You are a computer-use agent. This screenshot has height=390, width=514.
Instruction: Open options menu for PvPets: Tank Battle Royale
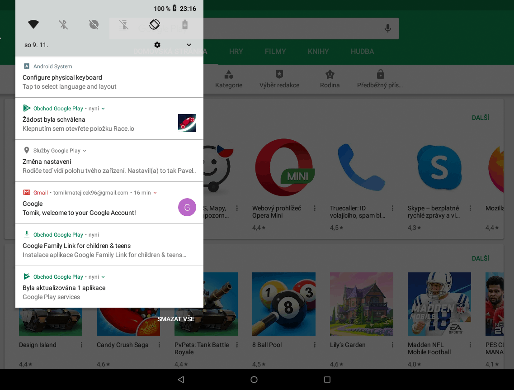click(237, 345)
